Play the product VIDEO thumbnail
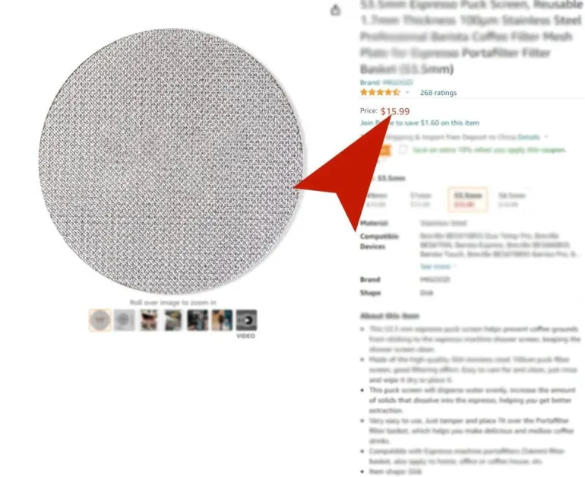 click(246, 320)
